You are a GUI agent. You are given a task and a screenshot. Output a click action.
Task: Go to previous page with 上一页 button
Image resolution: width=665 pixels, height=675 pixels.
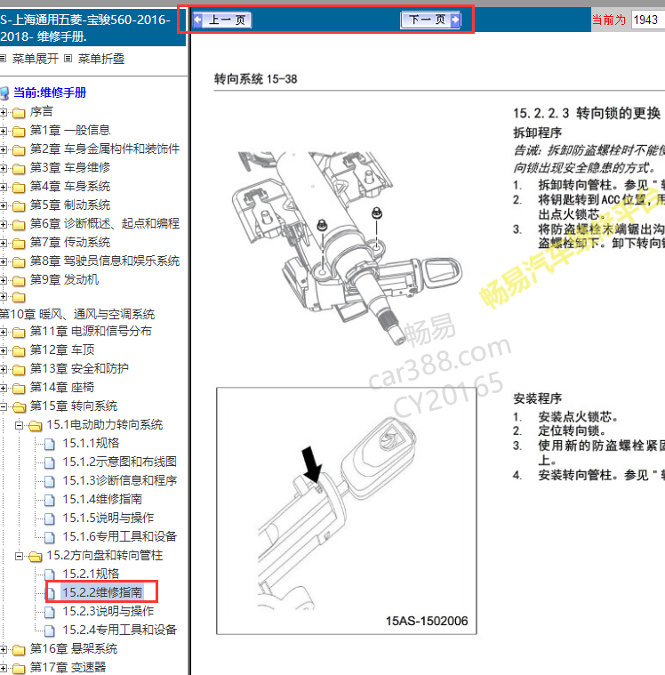point(222,20)
